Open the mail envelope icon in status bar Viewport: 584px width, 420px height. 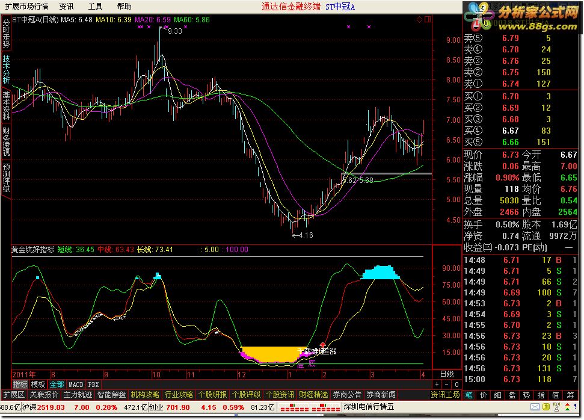pyautogui.click(x=535, y=407)
